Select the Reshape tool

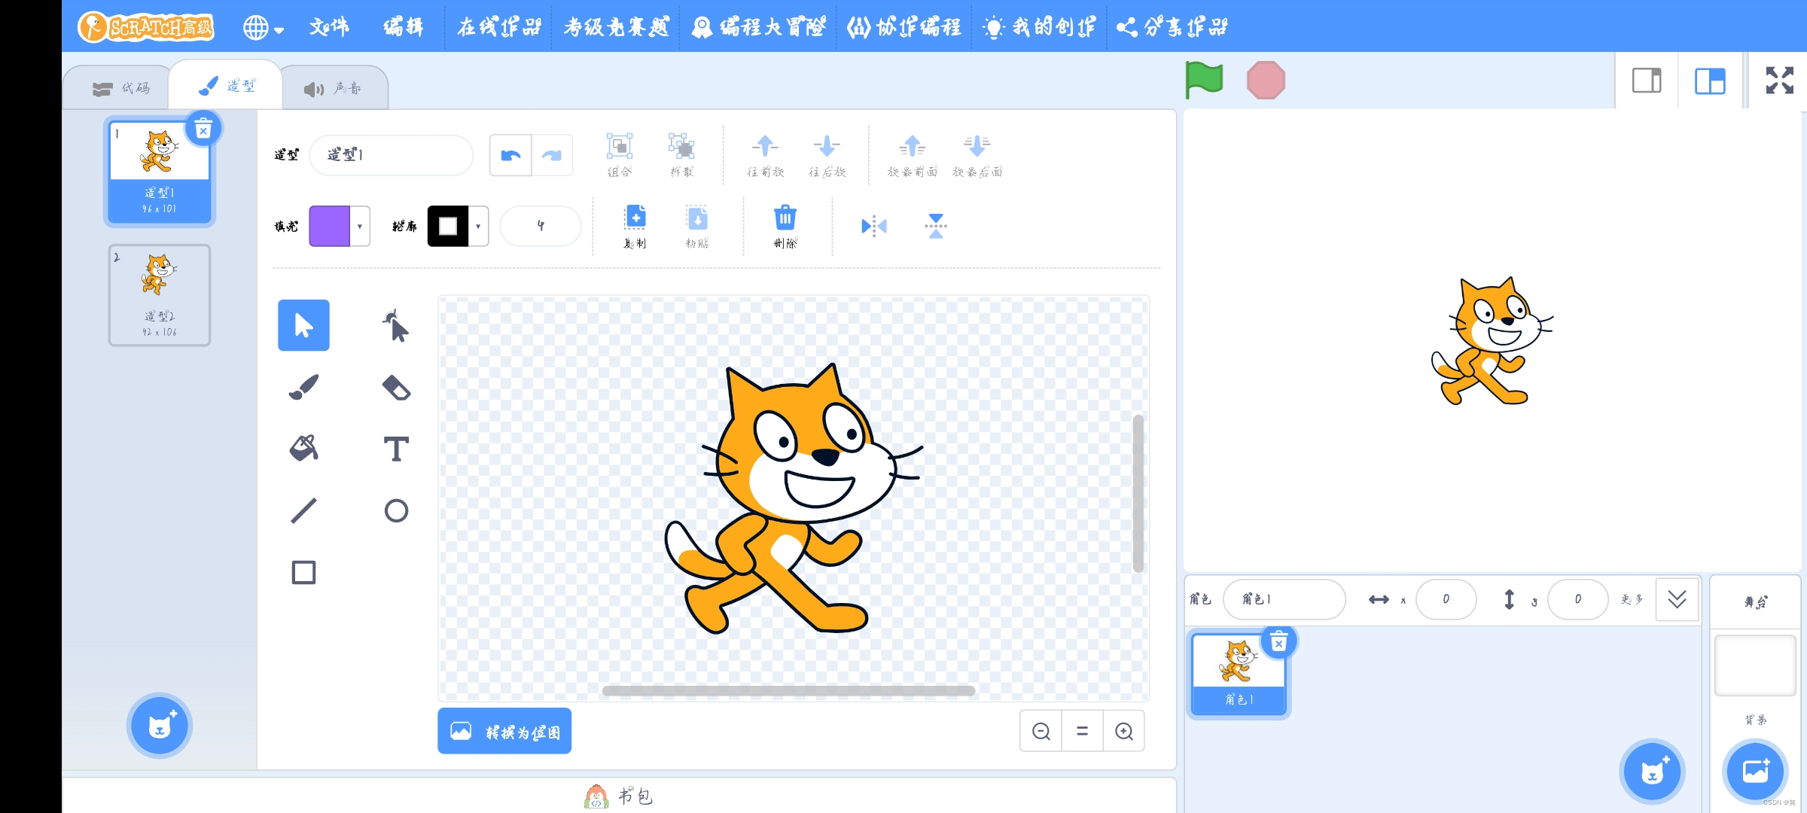click(x=396, y=325)
